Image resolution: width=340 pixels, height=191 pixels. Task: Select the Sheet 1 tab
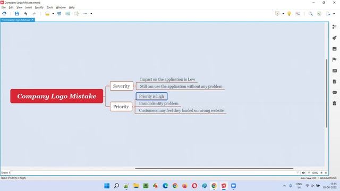pos(5,172)
